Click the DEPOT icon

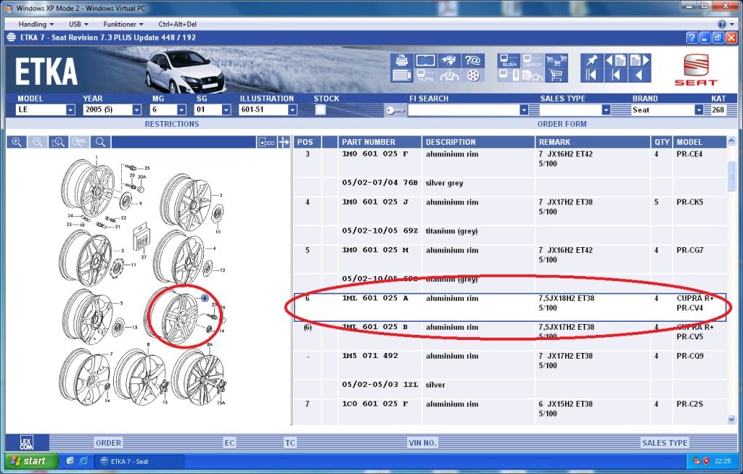532,60
